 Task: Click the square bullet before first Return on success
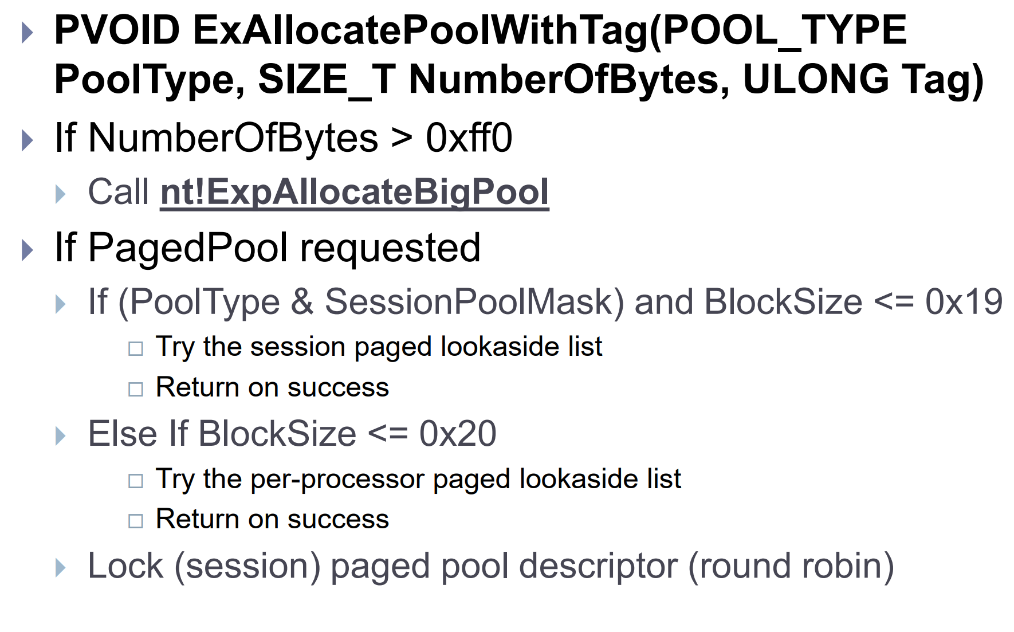[136, 389]
